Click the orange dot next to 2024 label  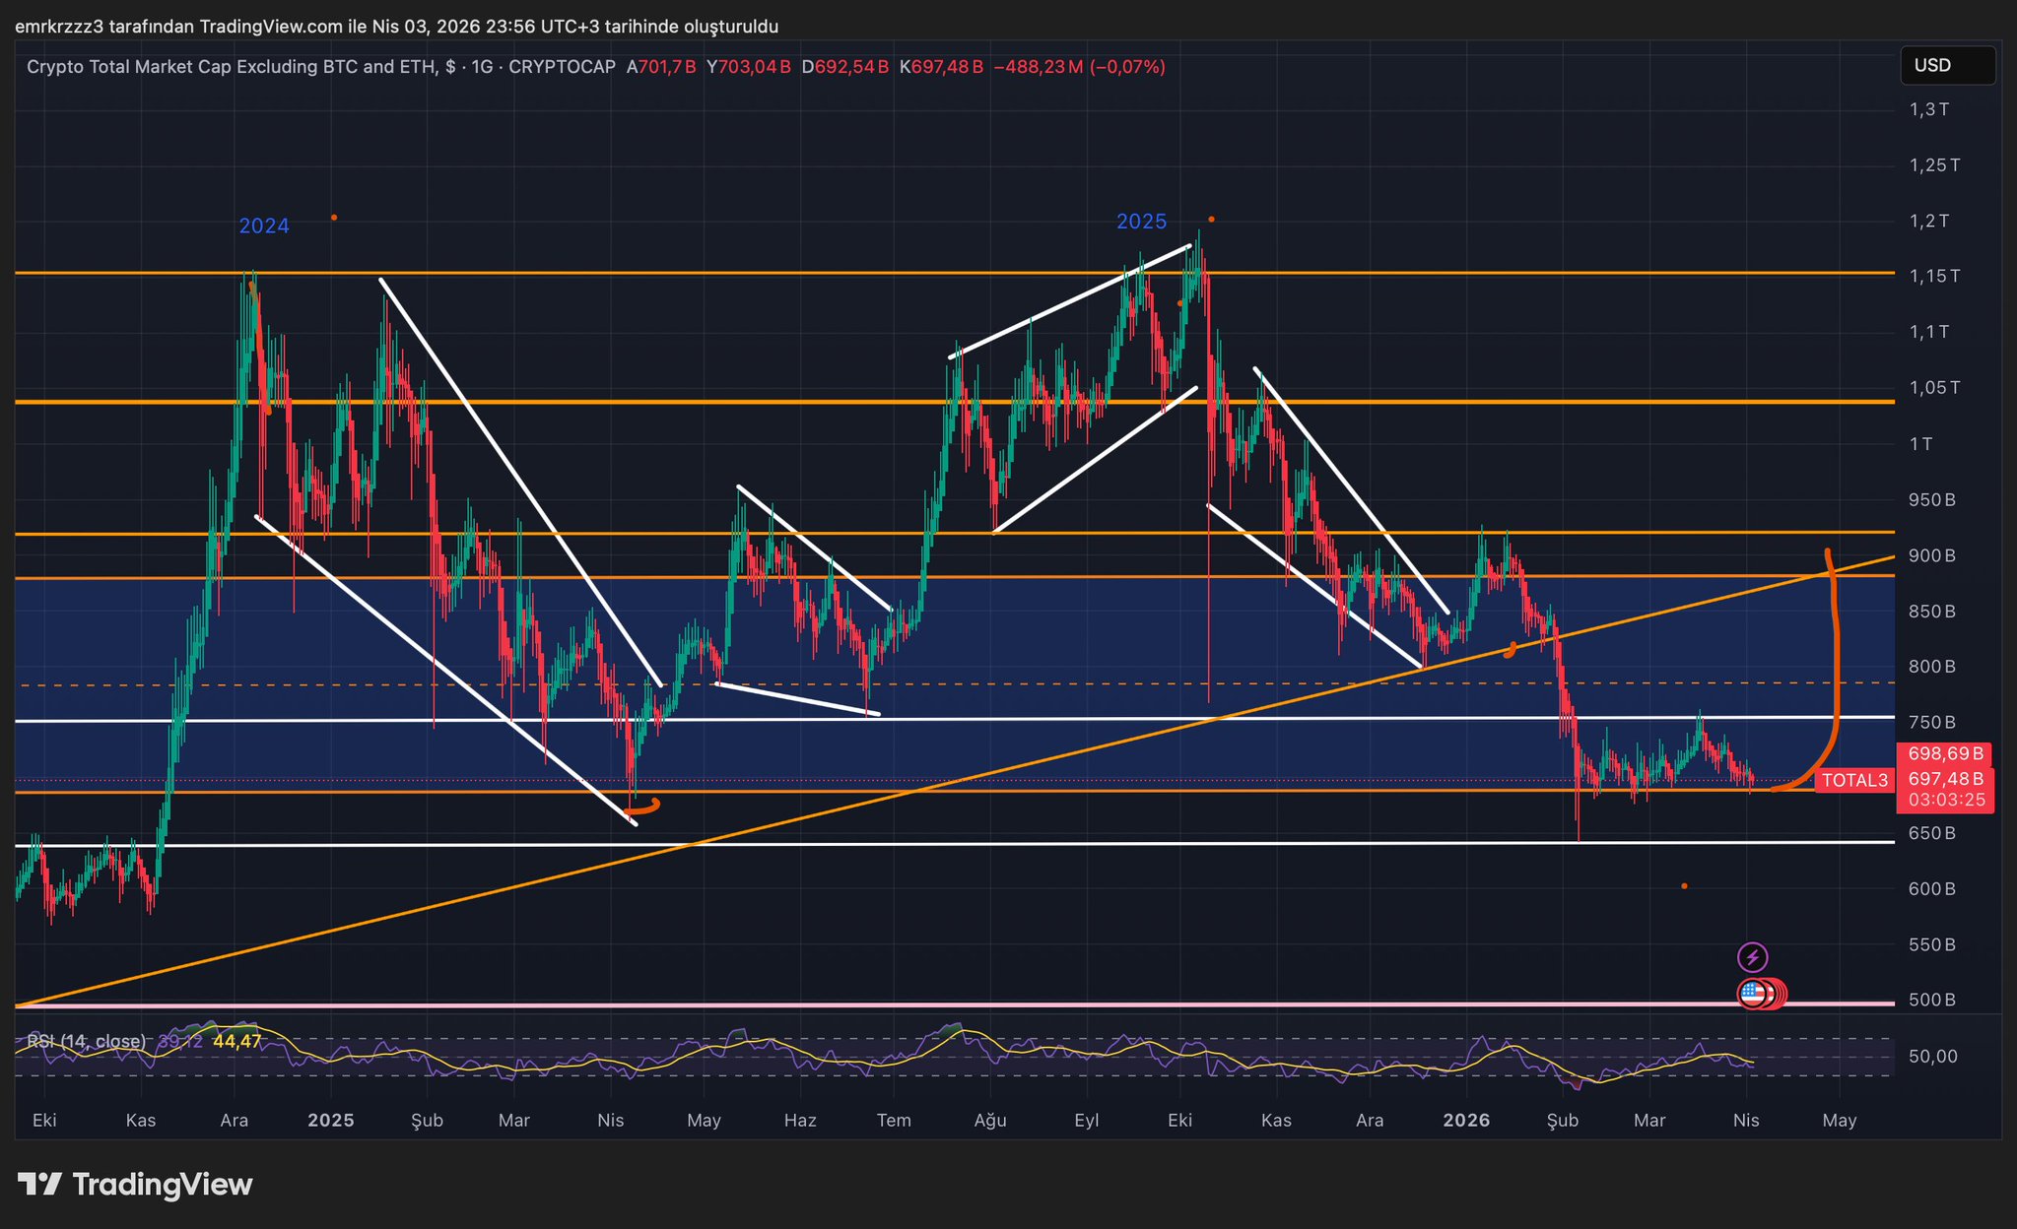click(x=334, y=218)
